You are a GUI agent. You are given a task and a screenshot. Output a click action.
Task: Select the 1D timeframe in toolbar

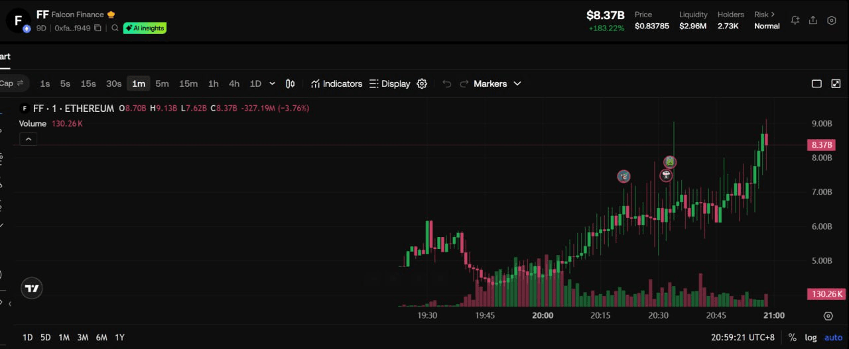pos(255,83)
